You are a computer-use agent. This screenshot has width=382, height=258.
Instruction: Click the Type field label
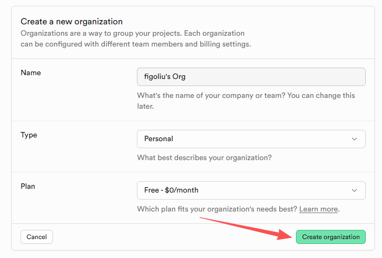point(29,135)
